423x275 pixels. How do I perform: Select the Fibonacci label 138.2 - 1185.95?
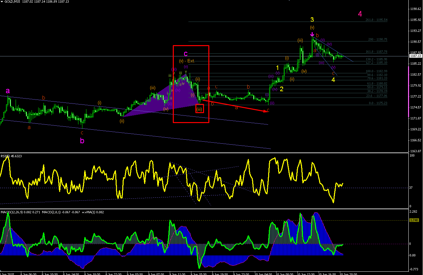(x=376, y=59)
